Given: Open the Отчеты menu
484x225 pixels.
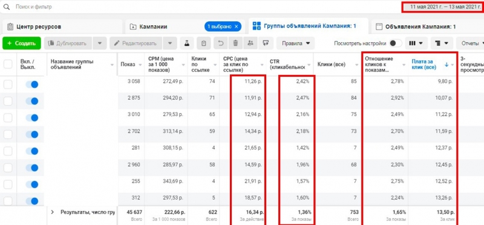Looking at the screenshot, I should click(x=470, y=43).
